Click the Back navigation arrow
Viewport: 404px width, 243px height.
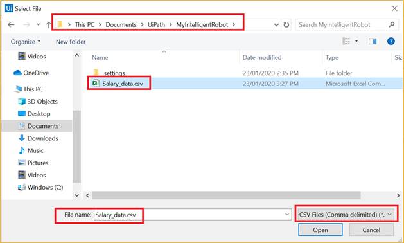(x=11, y=25)
